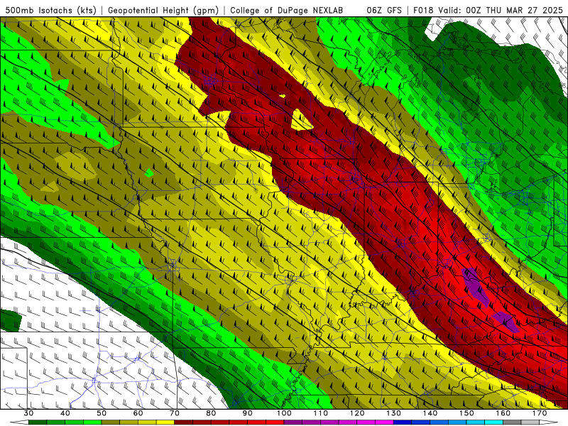Click the legend value 40
The image size is (568, 426).
point(65,413)
